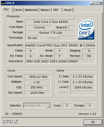Click the OK button

(93, 122)
